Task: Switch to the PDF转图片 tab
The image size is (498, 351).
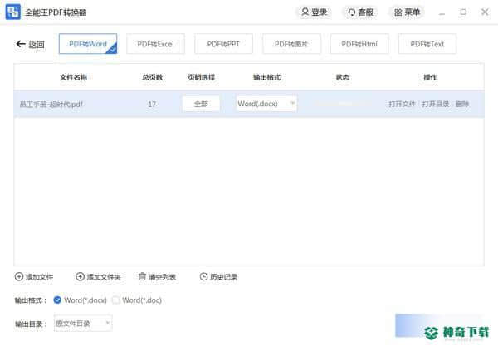Action: tap(291, 44)
